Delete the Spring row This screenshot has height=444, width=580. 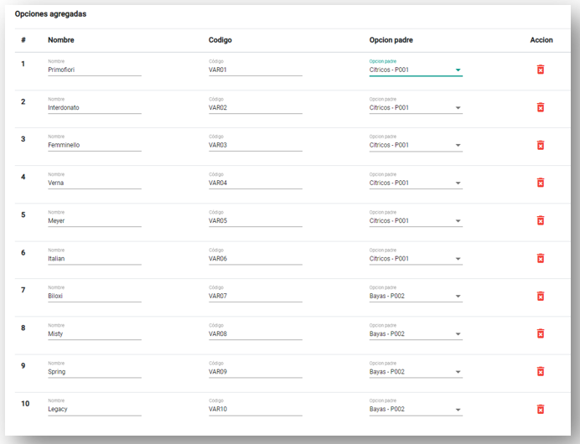(x=541, y=371)
